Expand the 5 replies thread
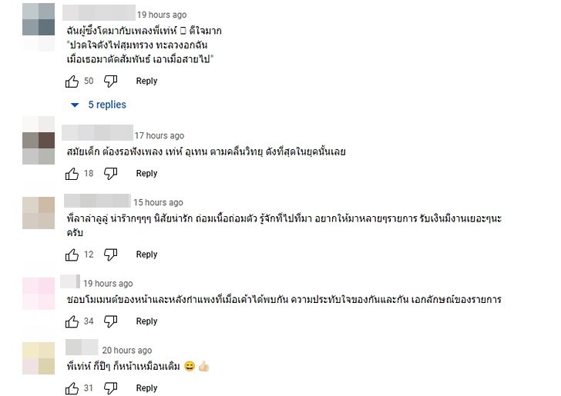This screenshot has height=396, width=561. (99, 105)
